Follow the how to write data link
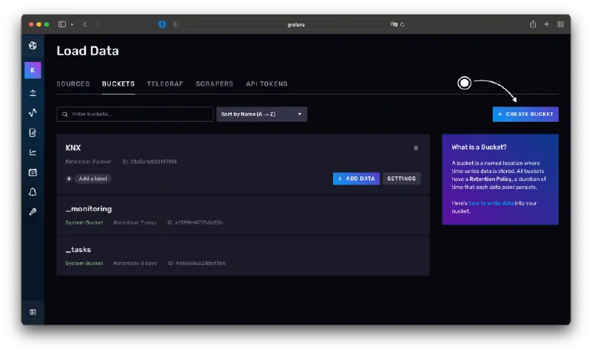Image resolution: width=592 pixels, height=353 pixels. (x=491, y=203)
